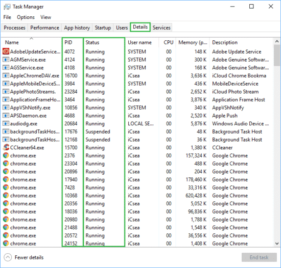Sort by Memory column header
The width and height of the screenshot is (281, 268).
pyautogui.click(x=193, y=42)
